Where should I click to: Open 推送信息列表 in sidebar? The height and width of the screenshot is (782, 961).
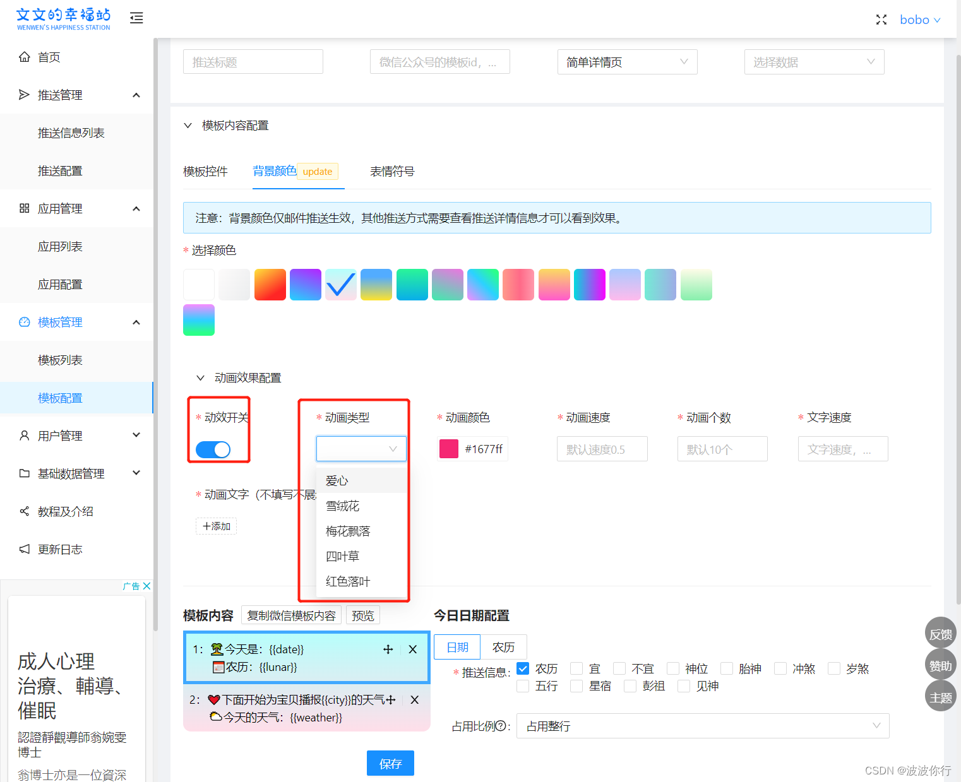pos(71,133)
